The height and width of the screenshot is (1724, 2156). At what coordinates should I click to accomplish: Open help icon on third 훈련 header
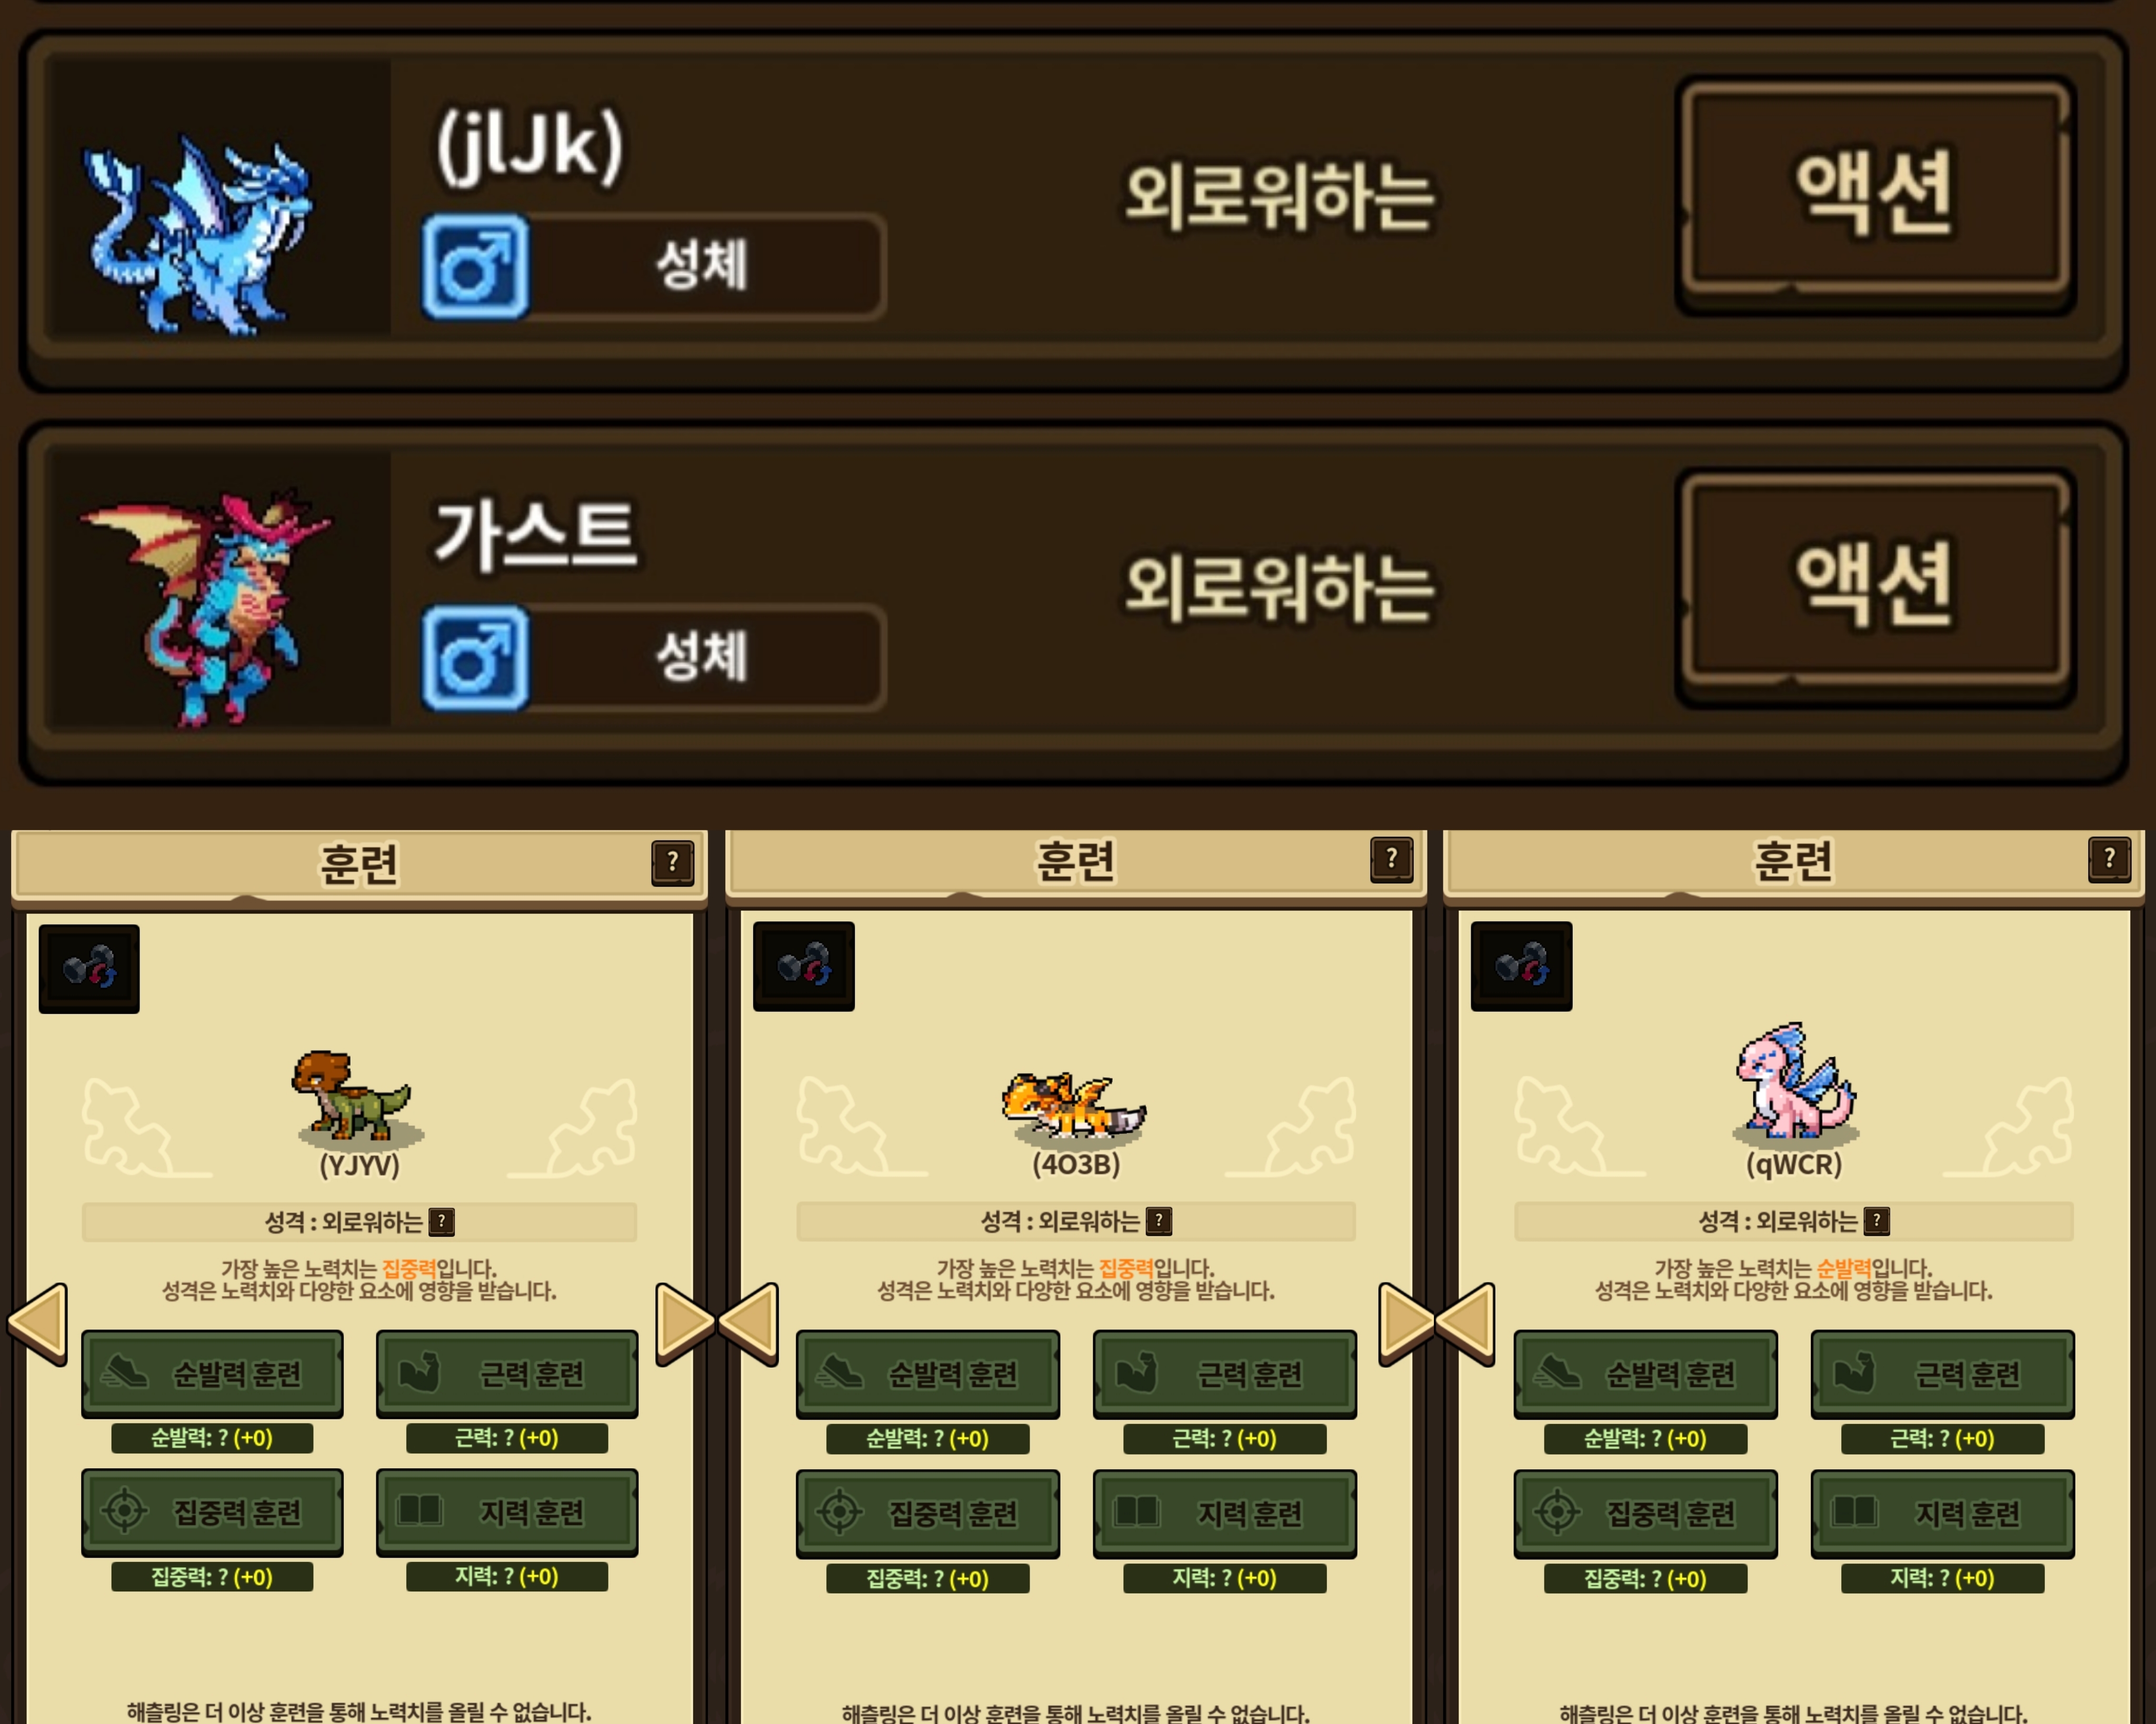tap(2109, 859)
